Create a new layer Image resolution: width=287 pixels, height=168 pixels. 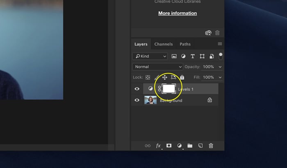(200, 146)
